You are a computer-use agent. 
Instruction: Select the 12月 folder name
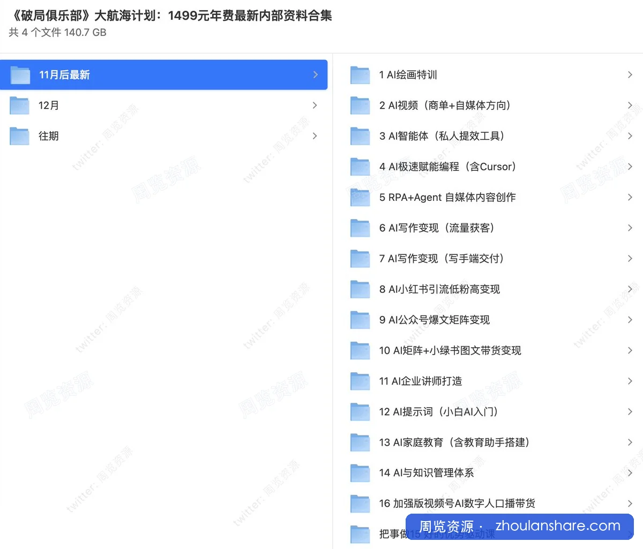49,106
